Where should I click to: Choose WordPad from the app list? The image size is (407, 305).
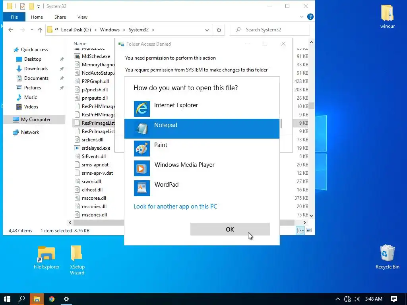pyautogui.click(x=202, y=188)
